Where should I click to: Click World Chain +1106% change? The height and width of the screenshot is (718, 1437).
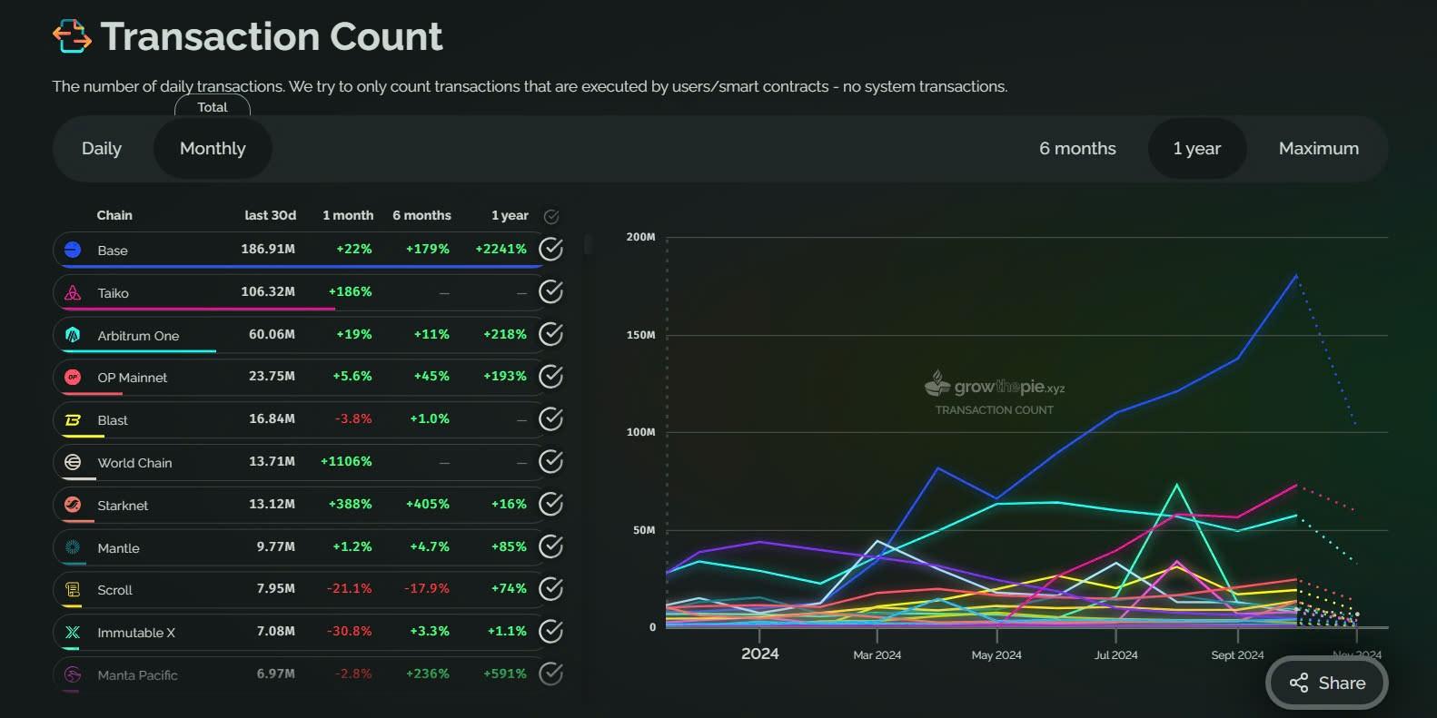coord(346,461)
